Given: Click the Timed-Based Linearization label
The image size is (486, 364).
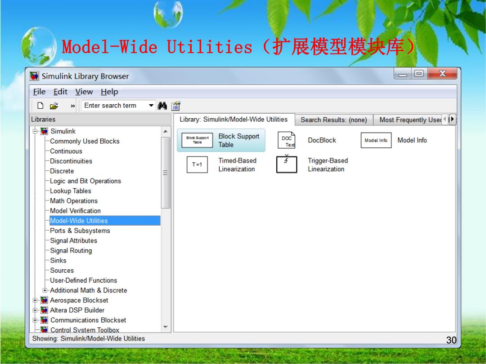Looking at the screenshot, I should pyautogui.click(x=237, y=164).
